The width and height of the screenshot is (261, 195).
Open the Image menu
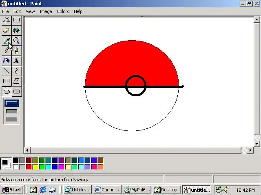click(46, 11)
